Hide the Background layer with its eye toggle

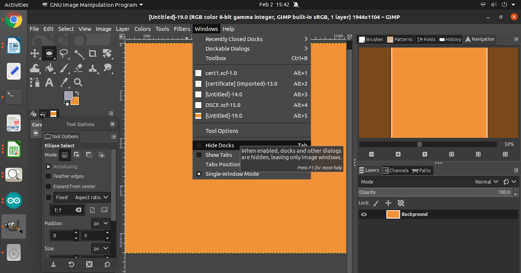[363, 214]
